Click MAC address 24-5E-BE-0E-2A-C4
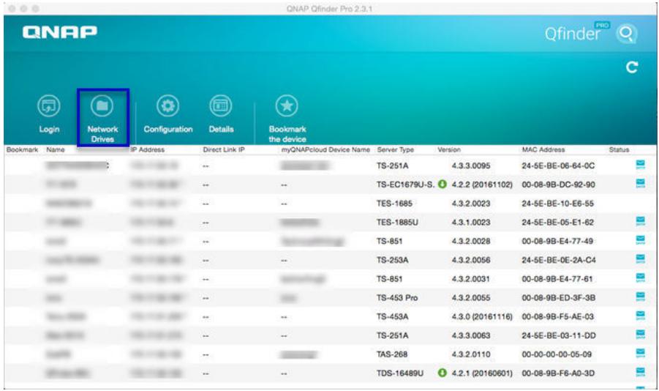The image size is (659, 391). [559, 260]
